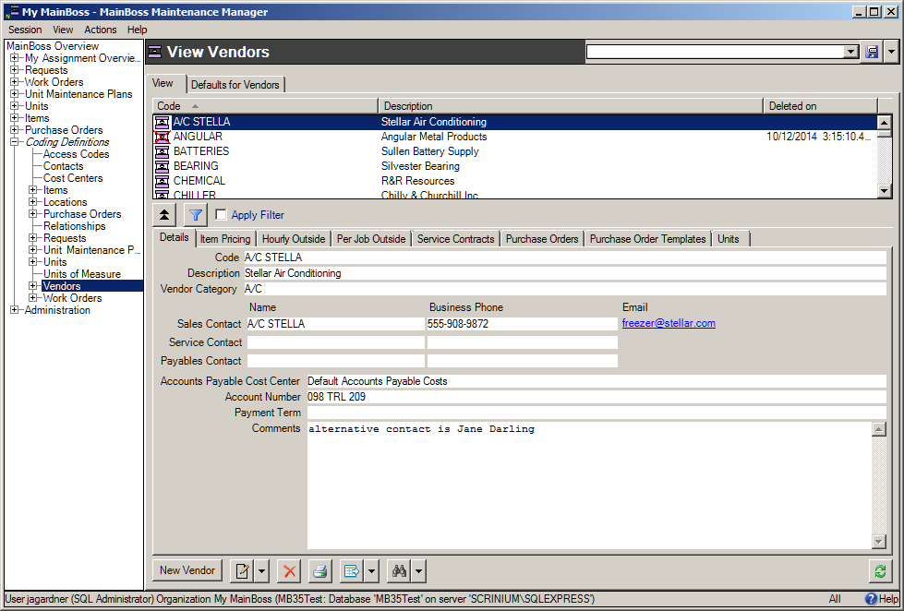Screen dimensions: 904x611
Task: Collapse the Coding Definitions tree node
Action: click(15, 142)
